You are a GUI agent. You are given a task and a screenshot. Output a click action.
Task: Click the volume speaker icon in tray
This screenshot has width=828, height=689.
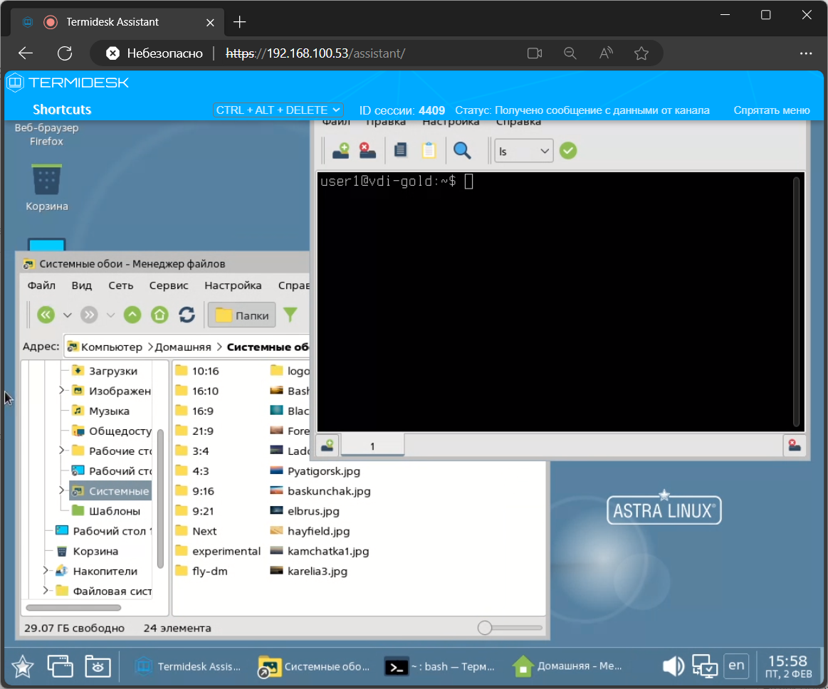(x=673, y=666)
